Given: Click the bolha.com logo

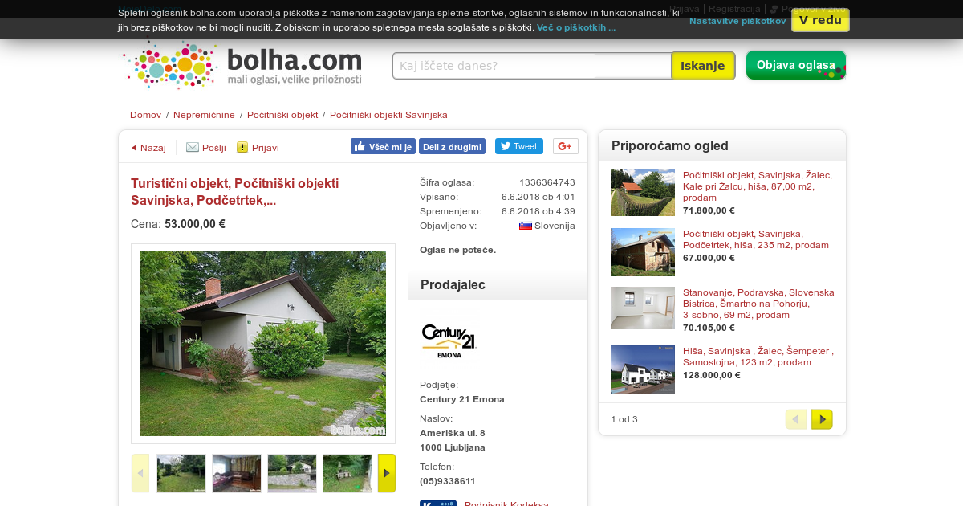Looking at the screenshot, I should point(243,65).
